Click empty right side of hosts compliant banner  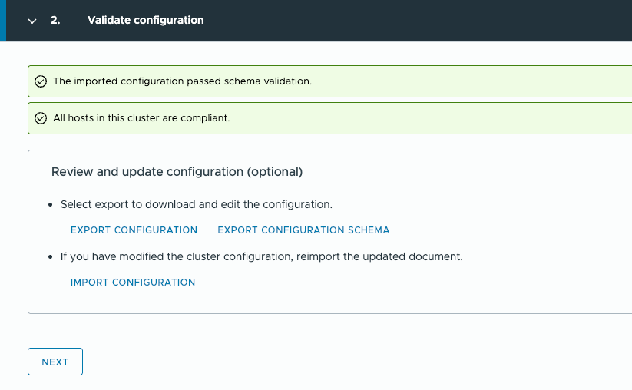461,118
